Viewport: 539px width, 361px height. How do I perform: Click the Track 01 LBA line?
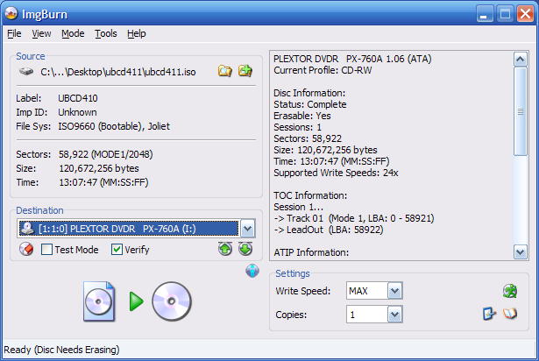tap(354, 218)
